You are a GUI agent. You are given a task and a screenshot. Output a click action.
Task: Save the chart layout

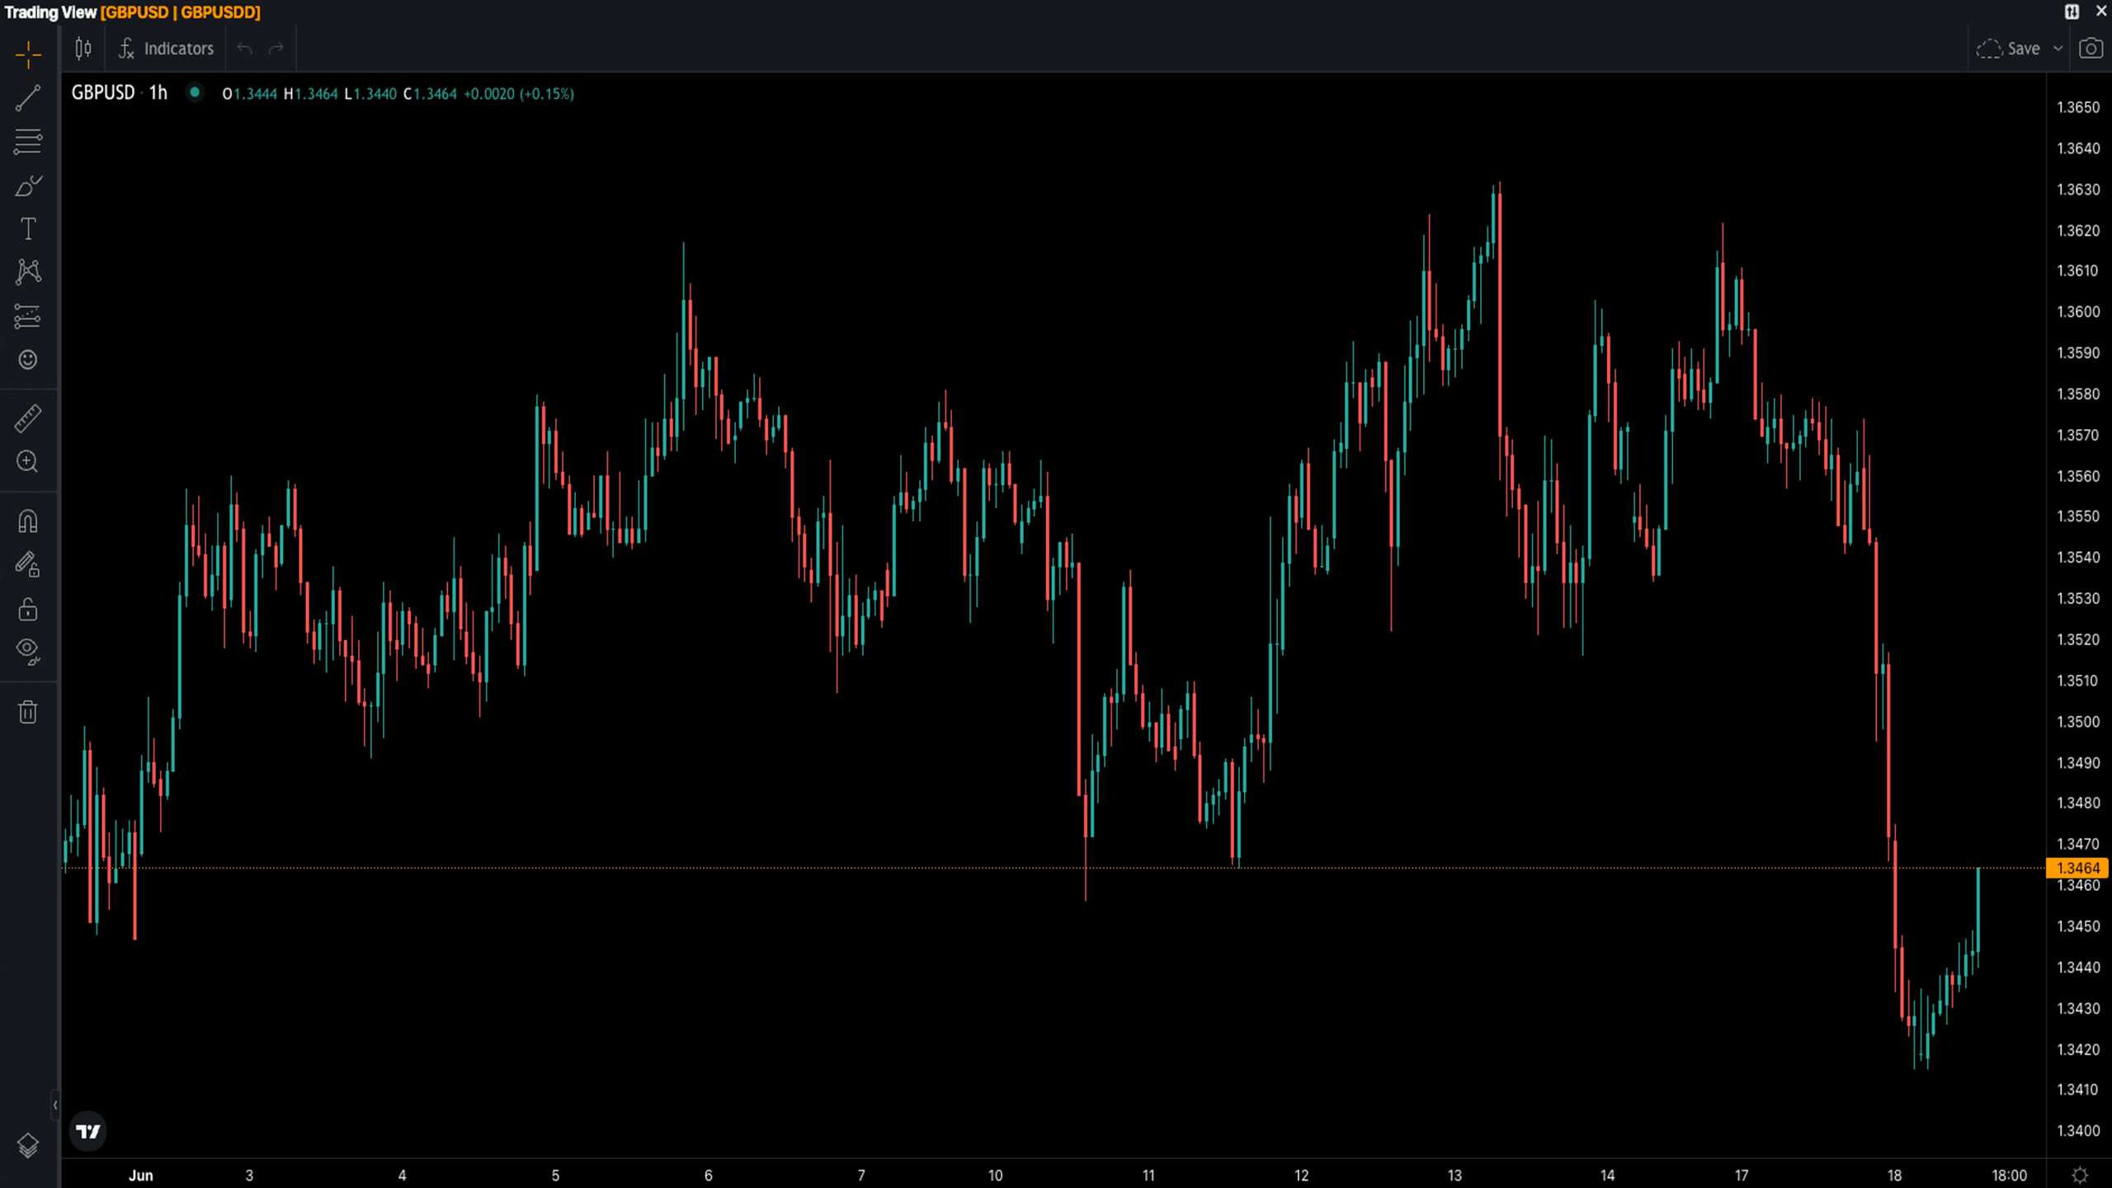click(x=2009, y=49)
